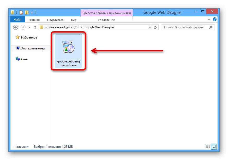Minimize the Google Web Designer window
Image resolution: width=228 pixels, height=160 pixels.
(x=196, y=11)
